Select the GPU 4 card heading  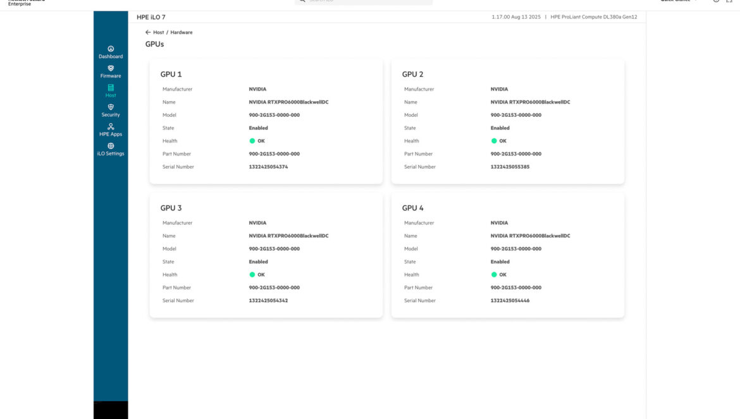coord(412,208)
